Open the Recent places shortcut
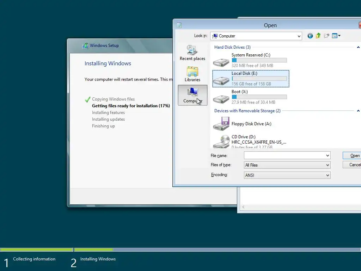 tap(192, 53)
